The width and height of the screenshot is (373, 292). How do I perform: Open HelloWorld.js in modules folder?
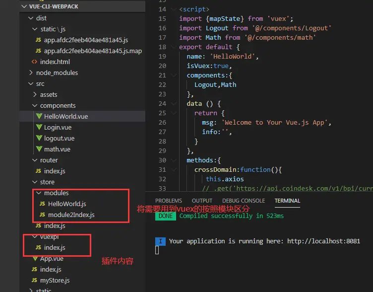(x=67, y=204)
